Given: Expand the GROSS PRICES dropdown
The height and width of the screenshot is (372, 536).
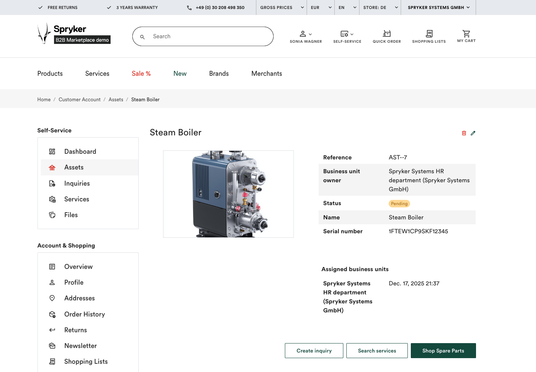Looking at the screenshot, I should (x=281, y=7).
